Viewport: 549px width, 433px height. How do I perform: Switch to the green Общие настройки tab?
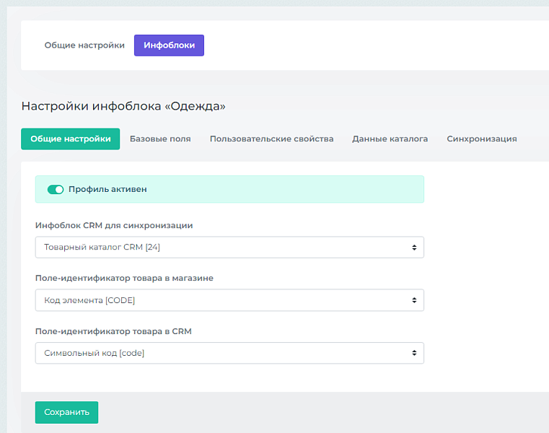click(x=71, y=139)
